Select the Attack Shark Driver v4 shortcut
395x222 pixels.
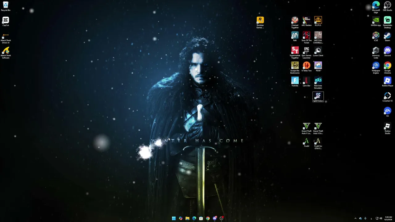tap(6, 38)
